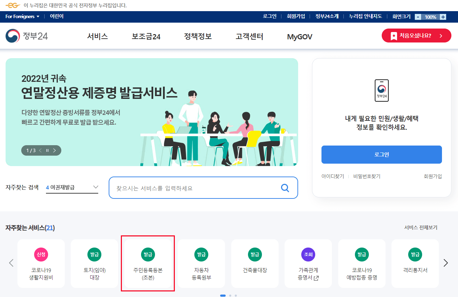Open 격리통지서 service card
The width and height of the screenshot is (458, 297).
[415, 264]
